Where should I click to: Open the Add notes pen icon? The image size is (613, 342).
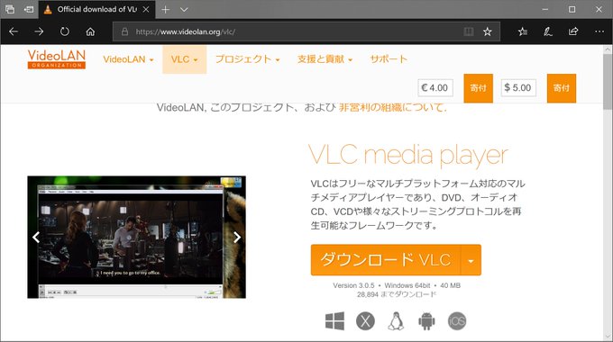tap(548, 31)
